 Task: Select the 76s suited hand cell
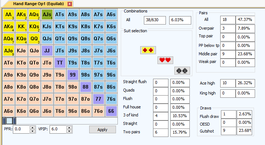tap(111, 99)
